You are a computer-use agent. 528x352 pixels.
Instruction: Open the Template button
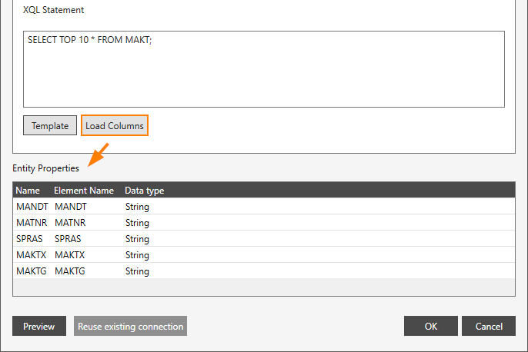pyautogui.click(x=50, y=125)
